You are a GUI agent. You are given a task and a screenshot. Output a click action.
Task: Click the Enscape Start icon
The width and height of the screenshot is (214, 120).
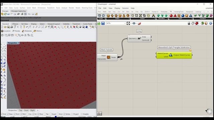(x=2, y=14)
